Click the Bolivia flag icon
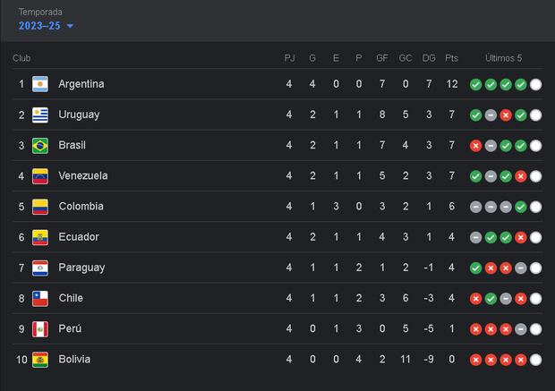This screenshot has width=555, height=391. tap(39, 360)
